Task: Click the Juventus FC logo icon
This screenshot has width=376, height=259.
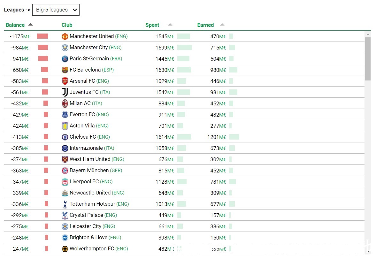Action: [x=65, y=92]
